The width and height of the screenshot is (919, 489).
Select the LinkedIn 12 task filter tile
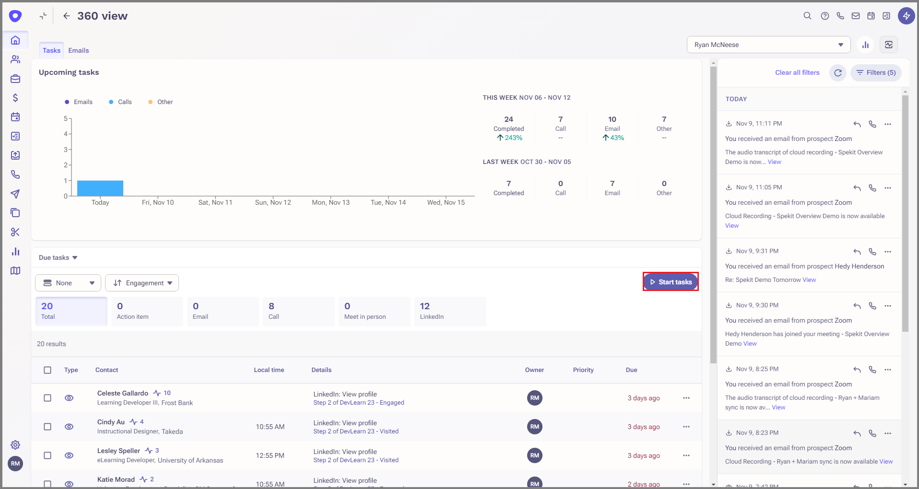450,311
